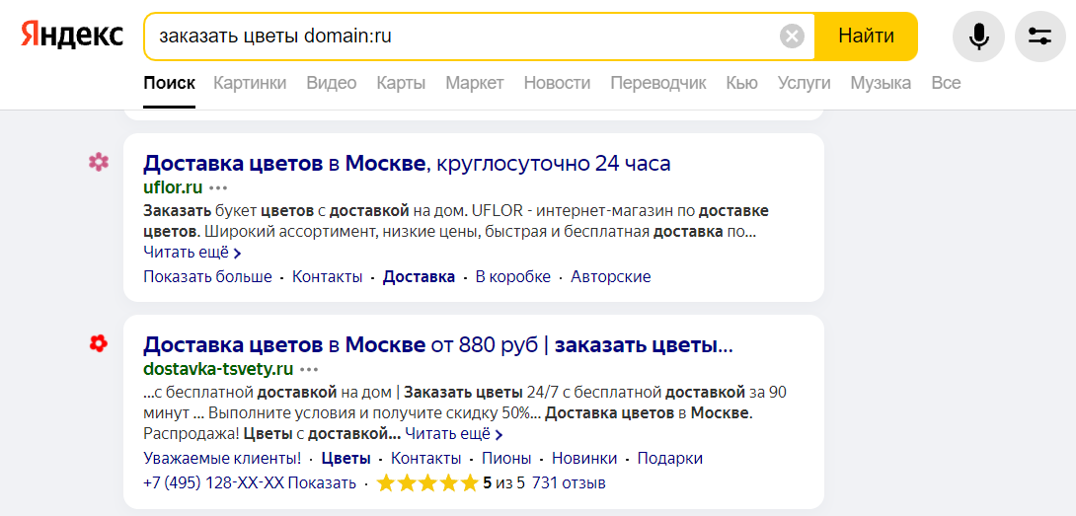Switch to the Услуги tab
1076x516 pixels.
coord(804,84)
